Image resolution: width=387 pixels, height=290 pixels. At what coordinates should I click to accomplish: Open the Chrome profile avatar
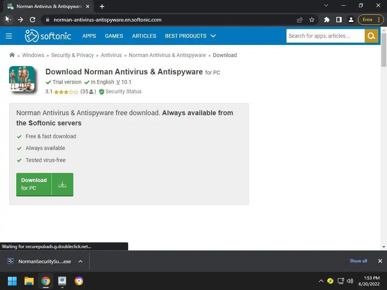click(x=351, y=20)
